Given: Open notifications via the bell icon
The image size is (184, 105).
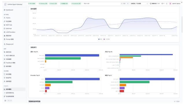Looking at the screenshot, I should pyautogui.click(x=167, y=4).
